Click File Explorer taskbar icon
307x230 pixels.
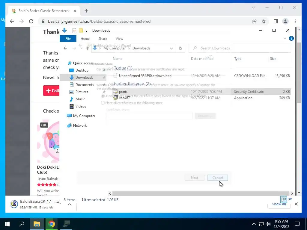(x=37, y=224)
